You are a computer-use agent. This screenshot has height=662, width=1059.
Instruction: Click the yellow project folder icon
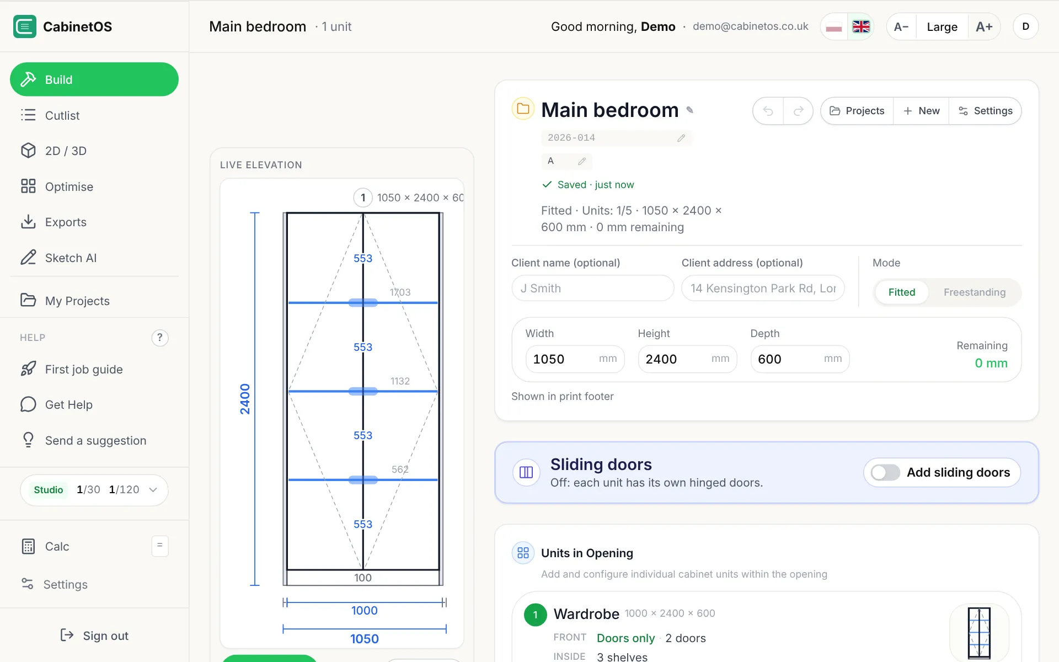coord(523,109)
